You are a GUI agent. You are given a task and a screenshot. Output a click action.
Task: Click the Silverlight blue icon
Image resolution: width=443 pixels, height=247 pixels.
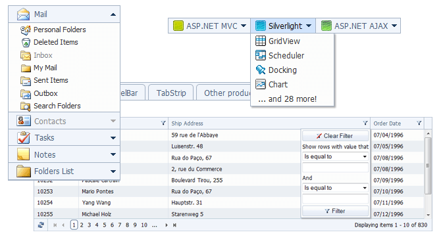click(x=261, y=26)
